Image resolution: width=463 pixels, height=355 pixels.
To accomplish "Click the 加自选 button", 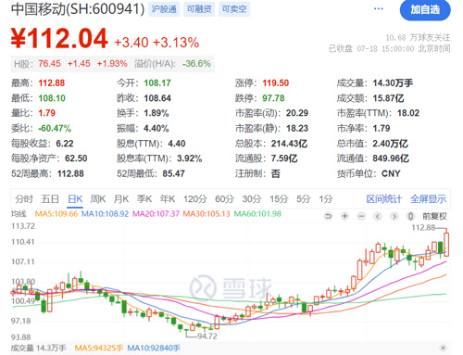I will point(425,10).
